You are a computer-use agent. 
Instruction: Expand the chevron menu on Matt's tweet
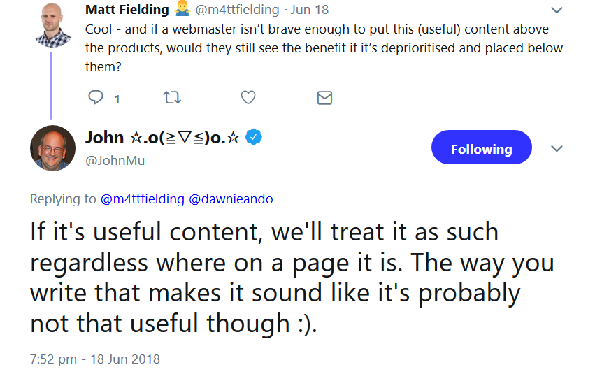pos(557,10)
